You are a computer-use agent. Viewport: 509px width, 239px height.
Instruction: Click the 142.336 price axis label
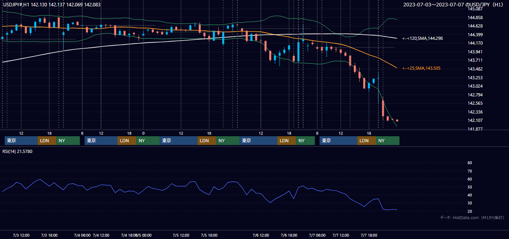tap(475, 112)
